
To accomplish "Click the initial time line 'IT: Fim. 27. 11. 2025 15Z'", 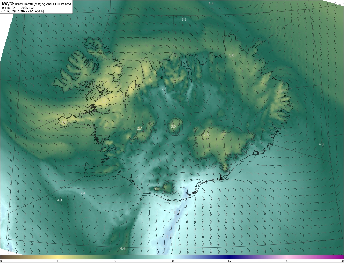I will pos(17,8).
